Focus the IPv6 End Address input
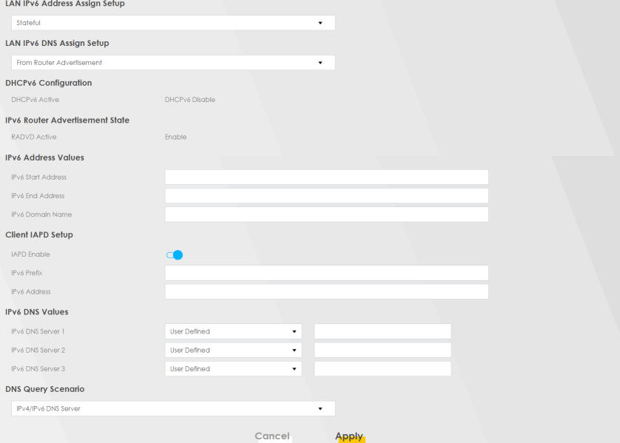The height and width of the screenshot is (443, 620). coord(326,196)
